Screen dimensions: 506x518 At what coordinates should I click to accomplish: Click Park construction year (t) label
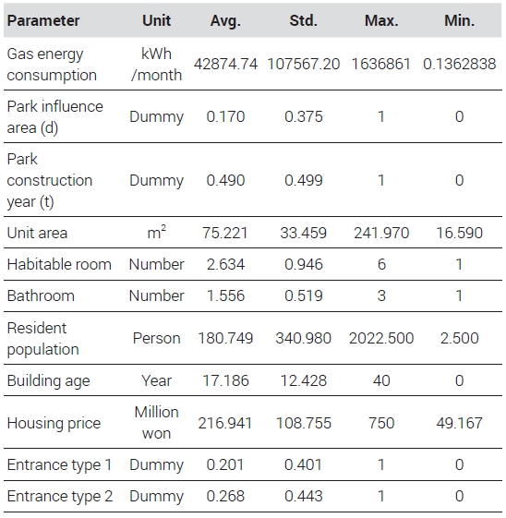click(50, 181)
